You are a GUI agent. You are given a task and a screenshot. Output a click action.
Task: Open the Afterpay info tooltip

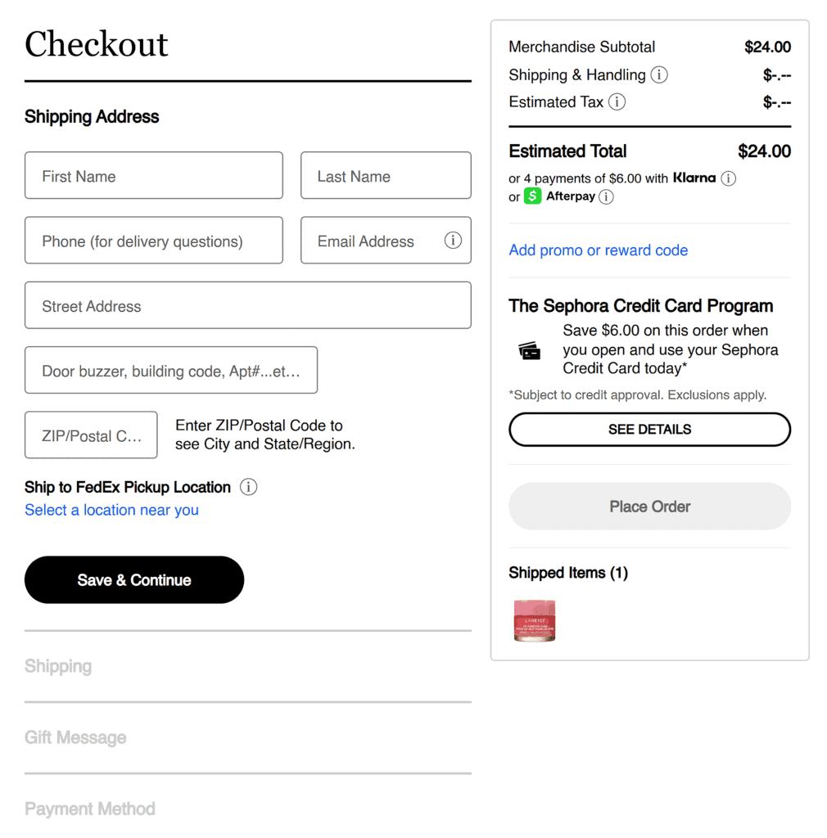(x=606, y=196)
